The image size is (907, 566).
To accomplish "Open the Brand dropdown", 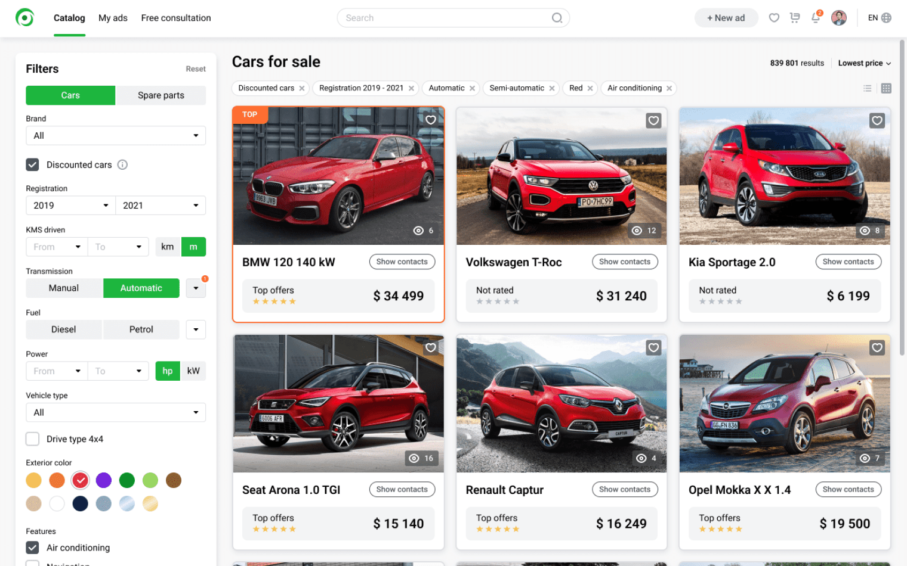I will [116, 135].
